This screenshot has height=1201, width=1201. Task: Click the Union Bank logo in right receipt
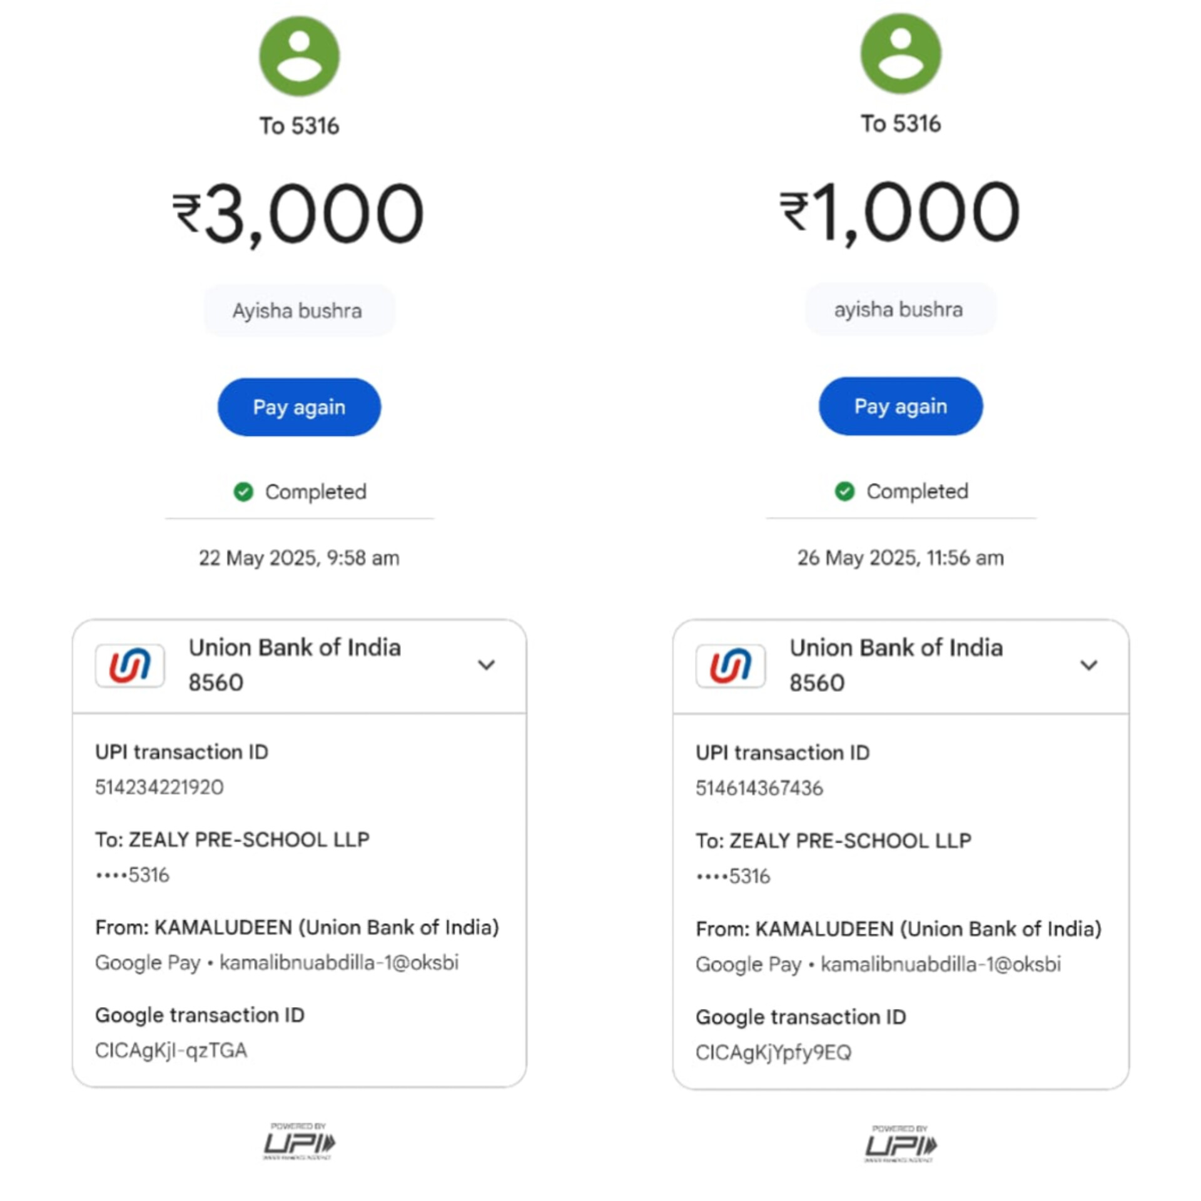click(x=731, y=666)
